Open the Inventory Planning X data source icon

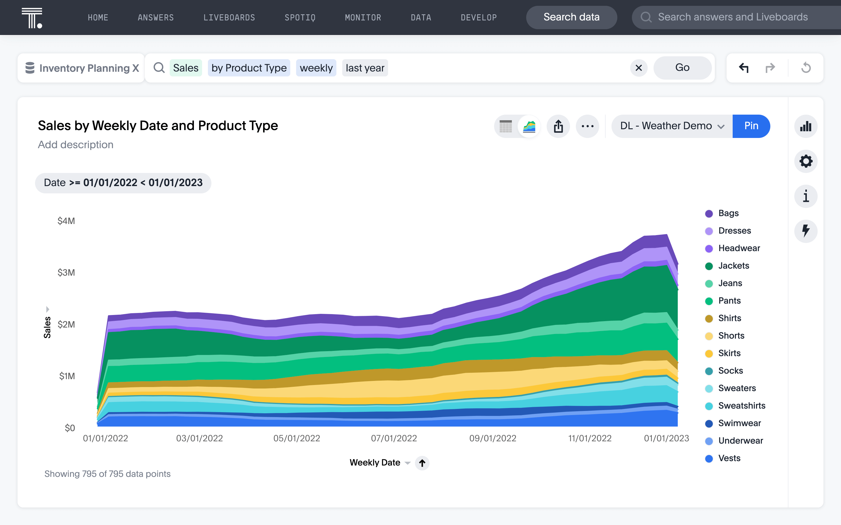30,68
